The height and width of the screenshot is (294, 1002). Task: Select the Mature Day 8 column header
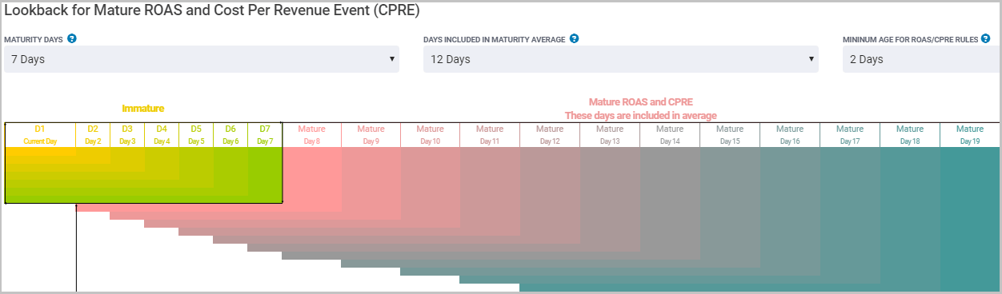(311, 134)
